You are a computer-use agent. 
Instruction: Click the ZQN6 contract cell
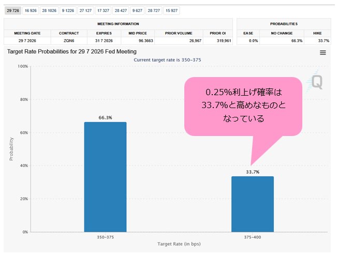point(69,40)
